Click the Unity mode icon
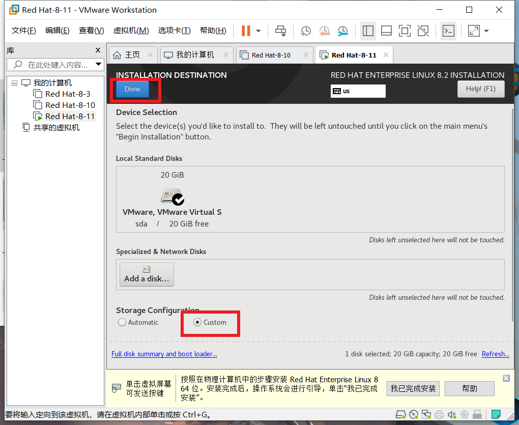Screen dimensions: 519x425 423,31
